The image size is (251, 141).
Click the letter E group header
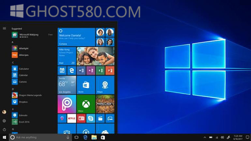13,109
